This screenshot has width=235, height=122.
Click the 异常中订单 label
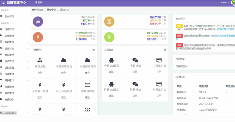(155, 24)
